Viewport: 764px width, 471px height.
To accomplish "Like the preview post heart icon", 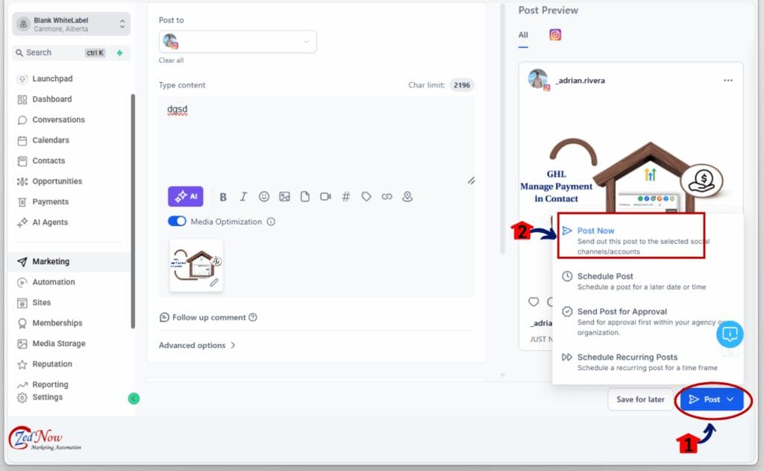I will tap(533, 302).
